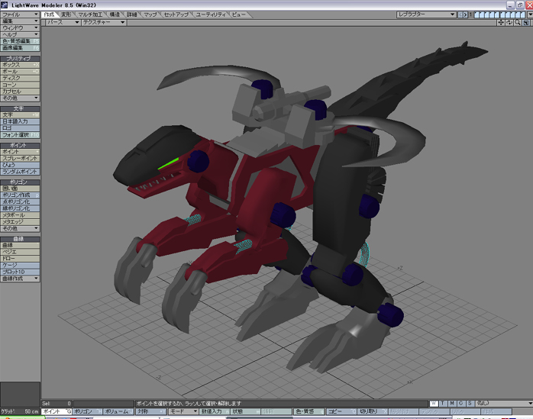533x419 pixels.
Task: Expand primitives その他 dropdown
Action: 20,98
